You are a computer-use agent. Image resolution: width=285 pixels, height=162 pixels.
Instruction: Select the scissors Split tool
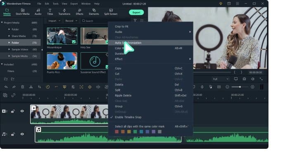point(31,87)
